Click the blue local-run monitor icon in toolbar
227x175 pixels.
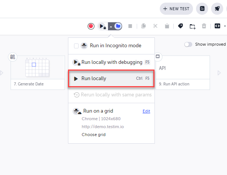[x=118, y=26]
